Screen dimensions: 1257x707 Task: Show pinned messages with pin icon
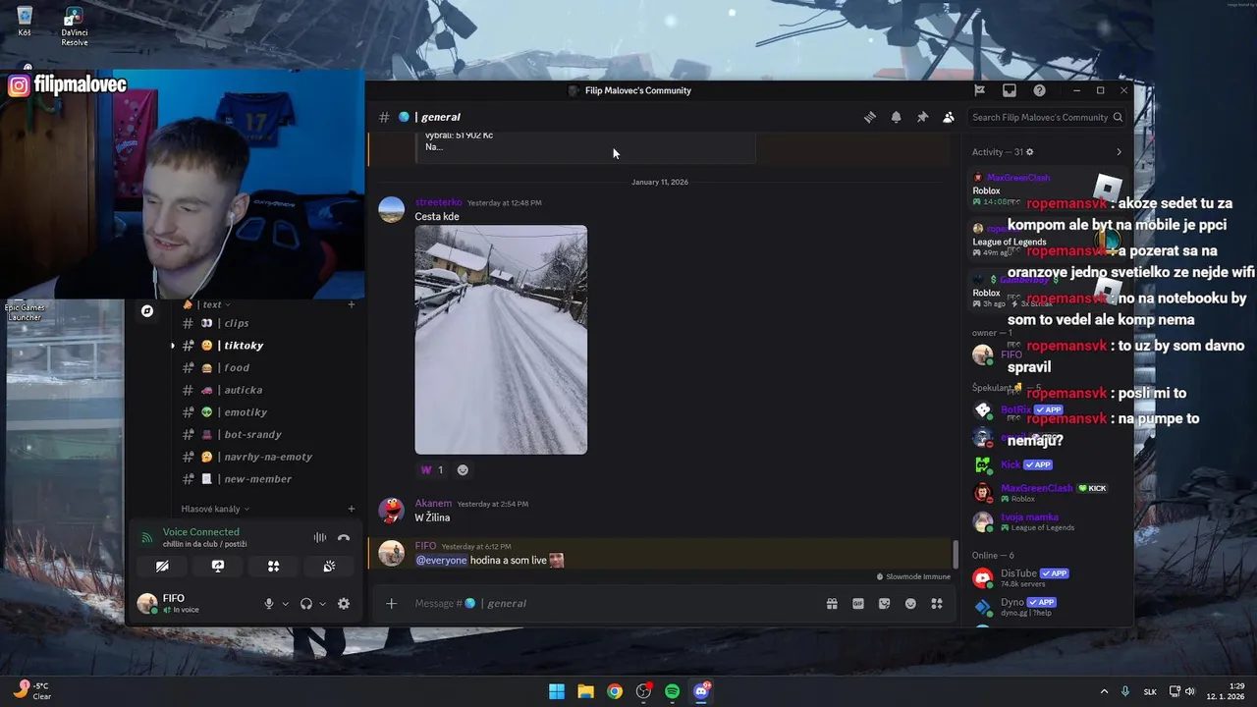(922, 117)
